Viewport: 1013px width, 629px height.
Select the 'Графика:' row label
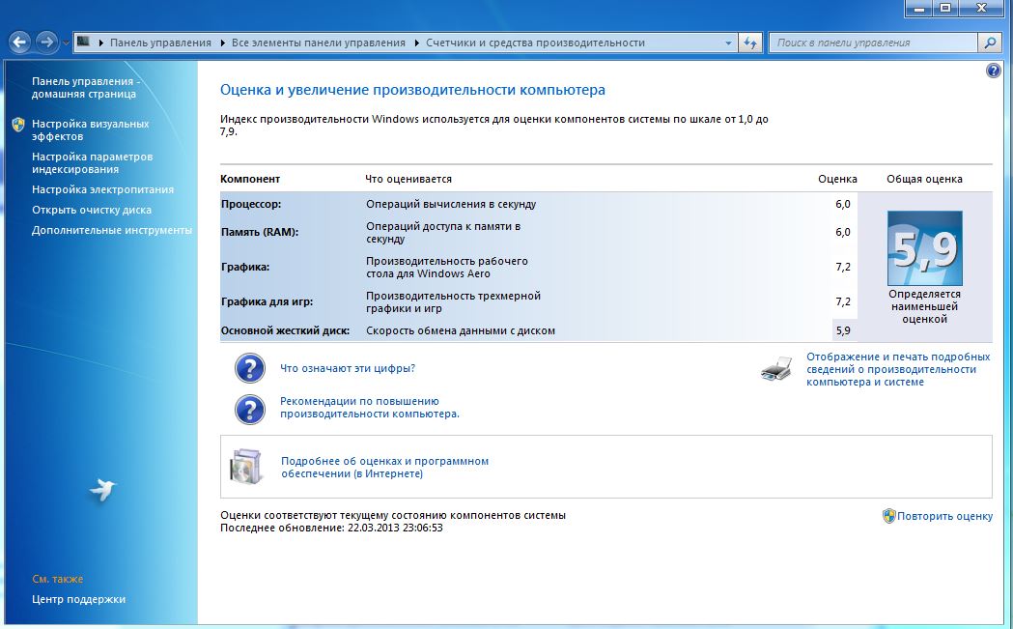(245, 267)
